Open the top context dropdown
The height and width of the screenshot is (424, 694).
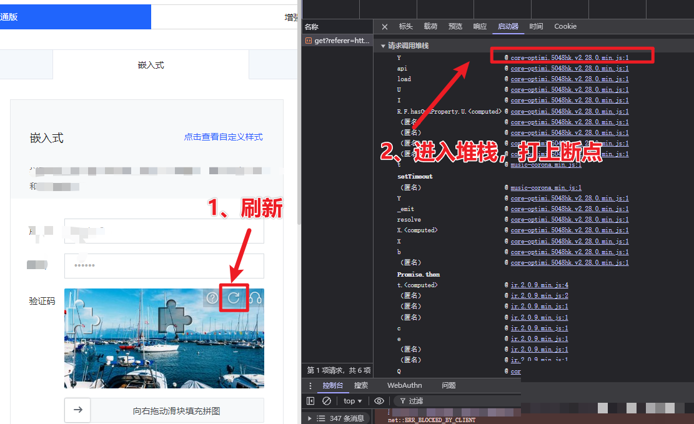coord(353,401)
